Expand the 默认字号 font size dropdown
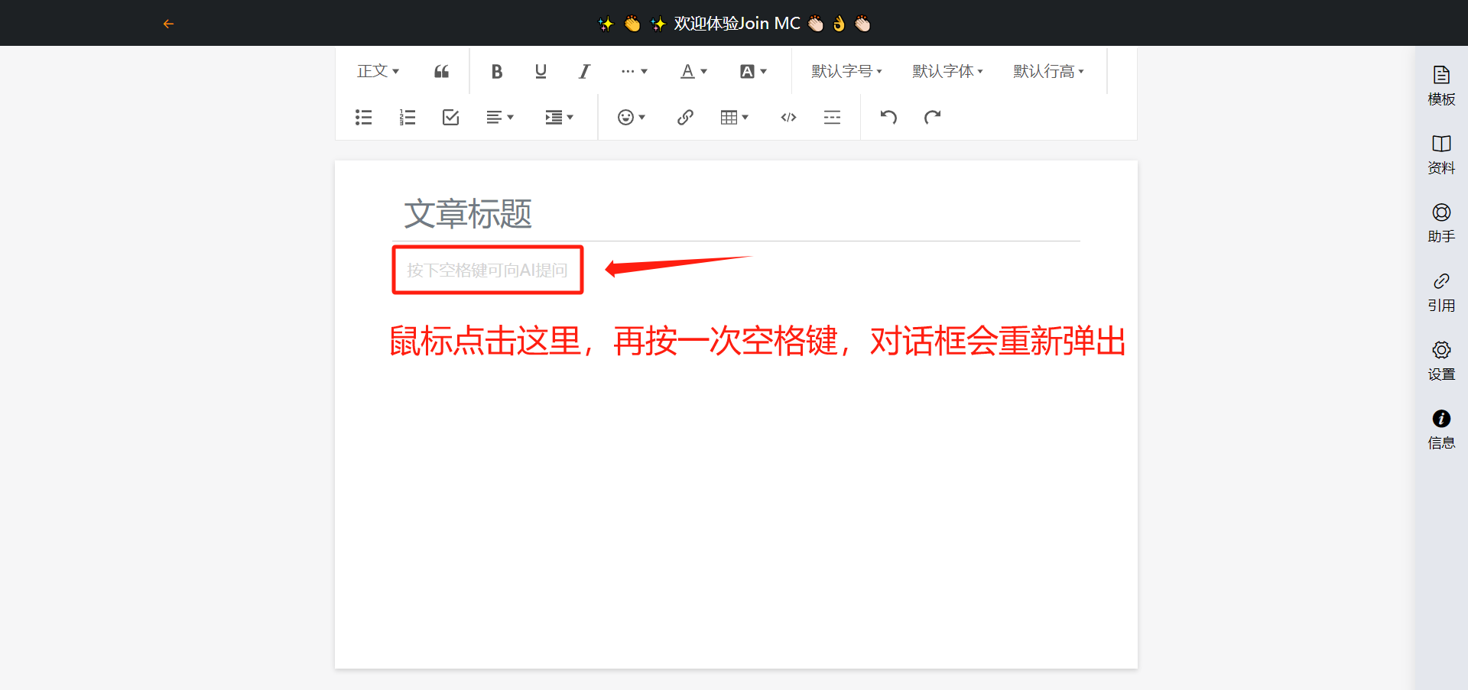1468x690 pixels. tap(846, 72)
